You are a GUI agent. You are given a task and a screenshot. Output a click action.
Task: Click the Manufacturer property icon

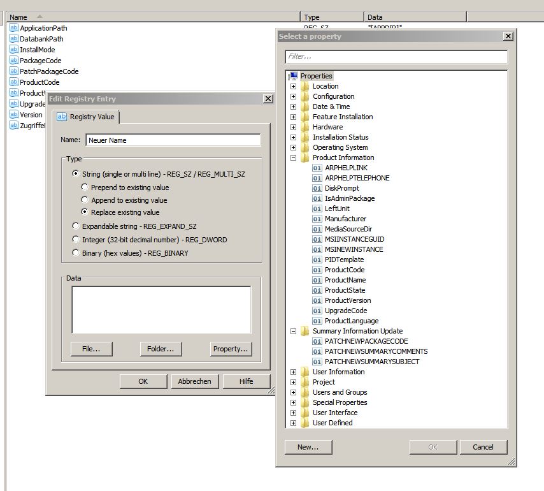point(317,219)
